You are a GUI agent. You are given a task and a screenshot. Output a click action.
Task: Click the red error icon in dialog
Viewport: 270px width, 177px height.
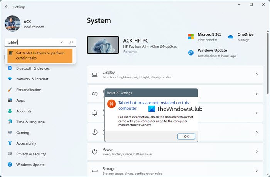click(111, 104)
